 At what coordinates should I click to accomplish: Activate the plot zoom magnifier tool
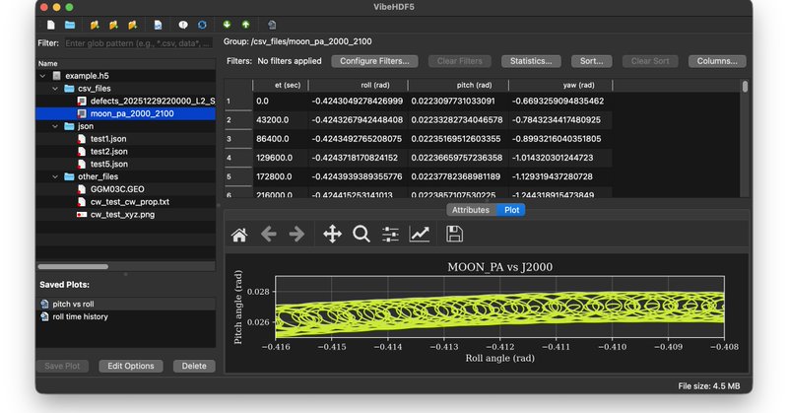pos(361,234)
